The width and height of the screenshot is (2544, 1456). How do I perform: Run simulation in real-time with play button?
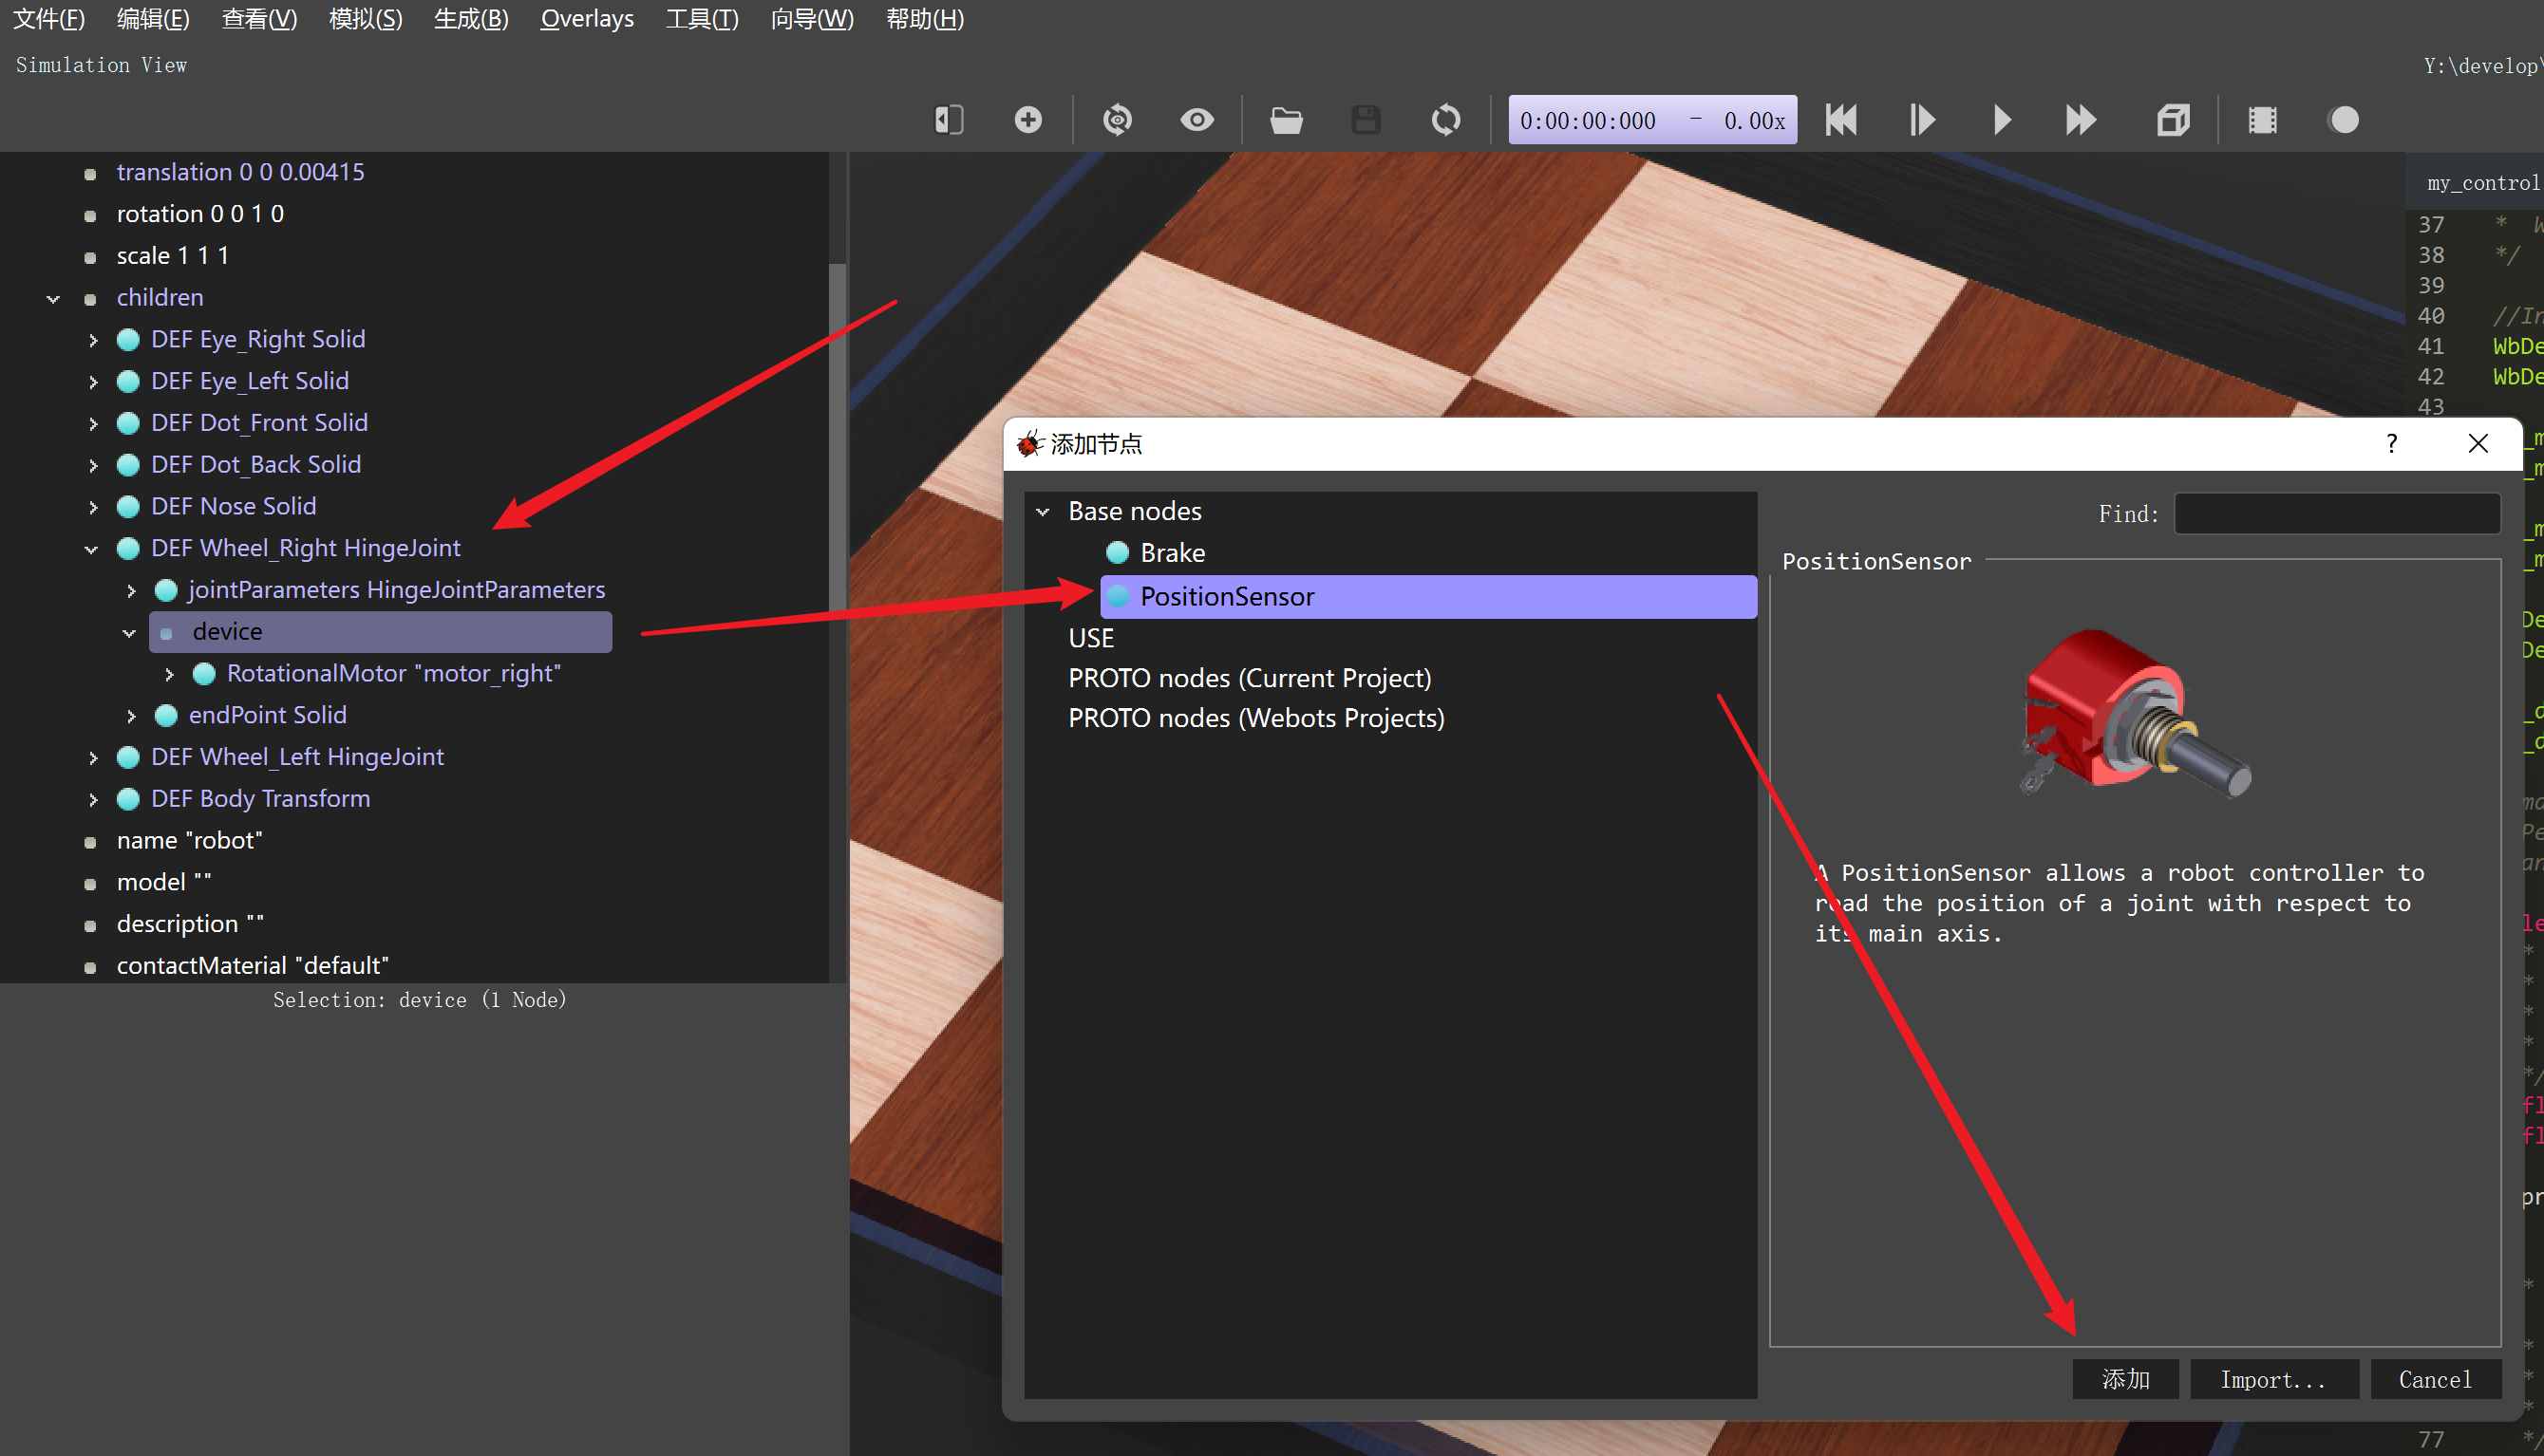pyautogui.click(x=2001, y=120)
